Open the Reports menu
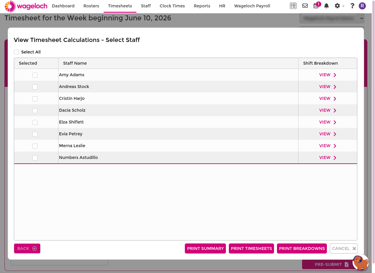 [x=202, y=6]
